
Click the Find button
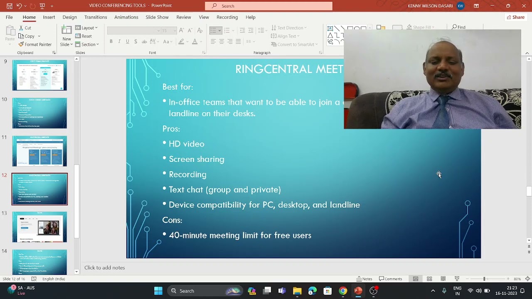click(x=459, y=27)
